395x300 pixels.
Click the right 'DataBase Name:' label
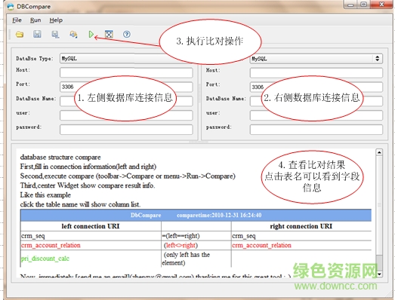[226, 99]
